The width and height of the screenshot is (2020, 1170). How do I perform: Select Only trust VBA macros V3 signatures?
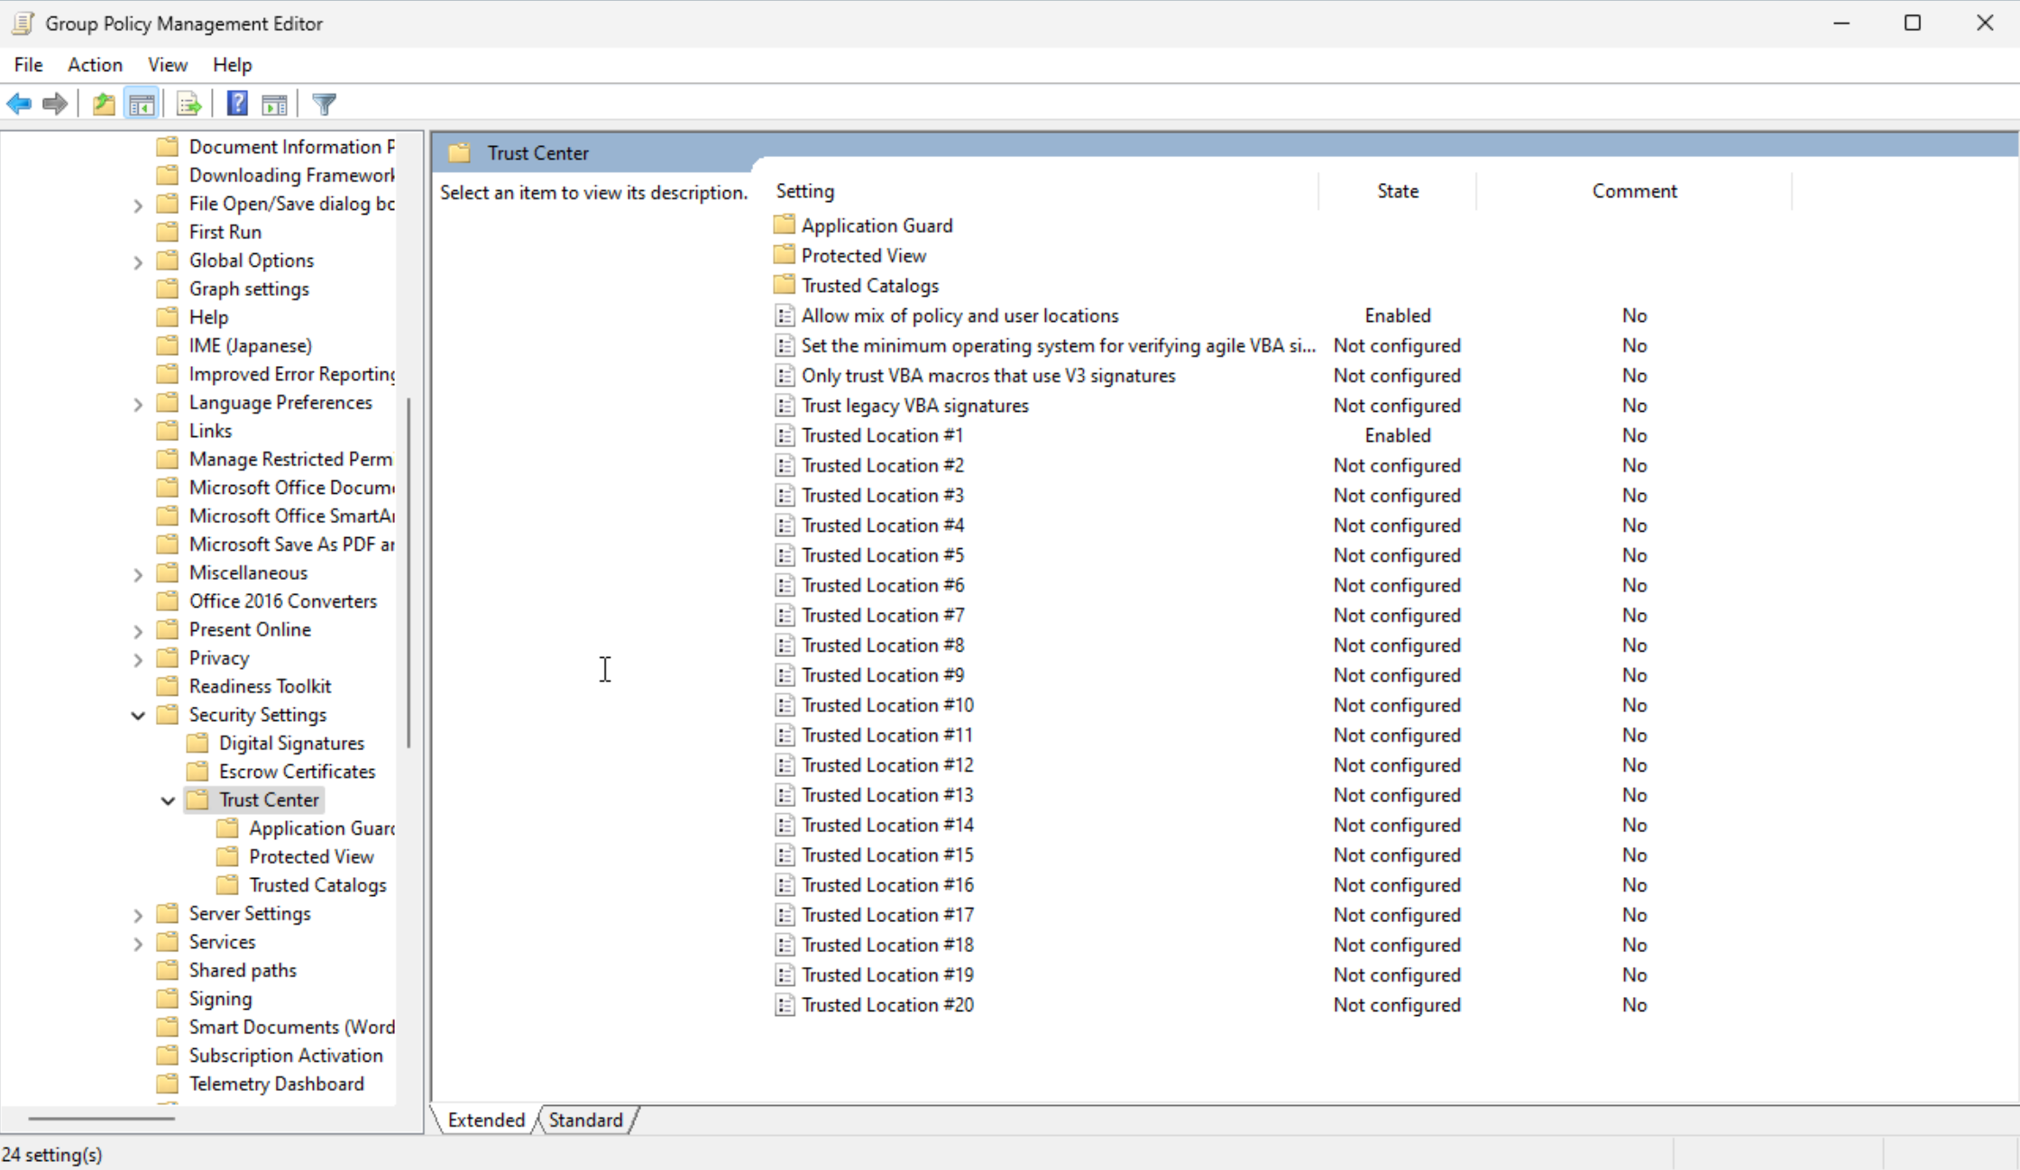coord(988,375)
